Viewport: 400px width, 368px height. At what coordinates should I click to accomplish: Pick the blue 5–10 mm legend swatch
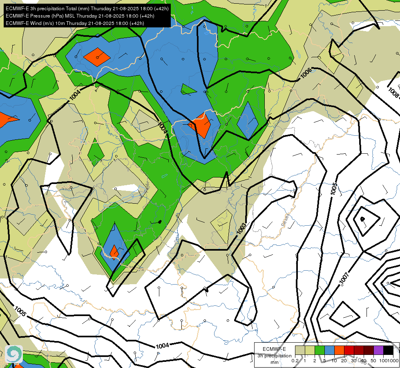329,350
